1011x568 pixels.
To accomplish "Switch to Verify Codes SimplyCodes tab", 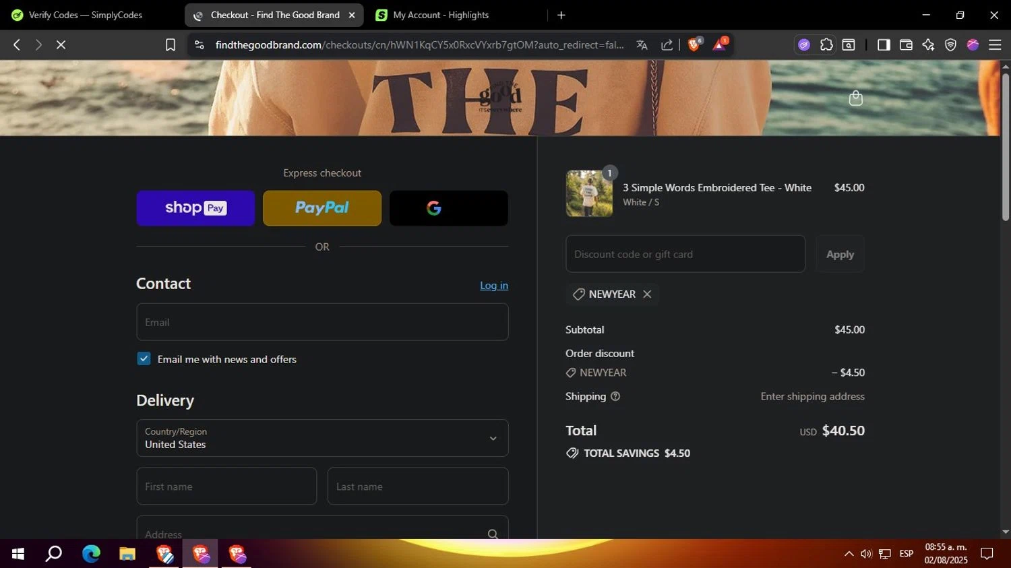I will (x=86, y=15).
